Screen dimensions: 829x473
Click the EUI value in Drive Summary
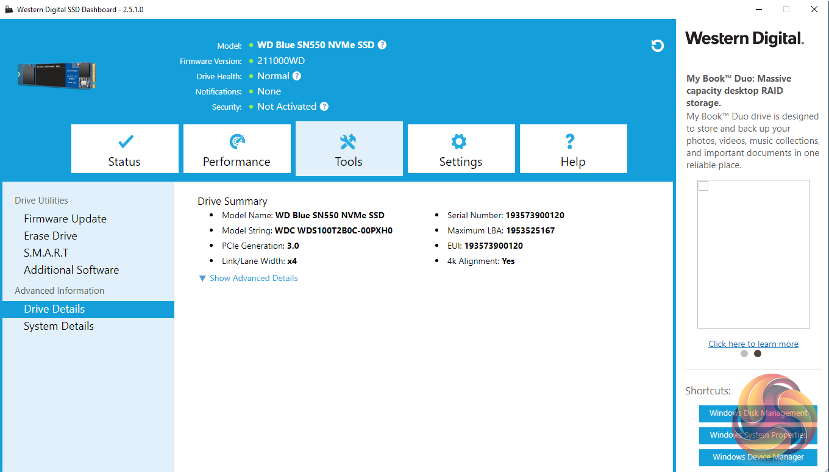tap(493, 246)
